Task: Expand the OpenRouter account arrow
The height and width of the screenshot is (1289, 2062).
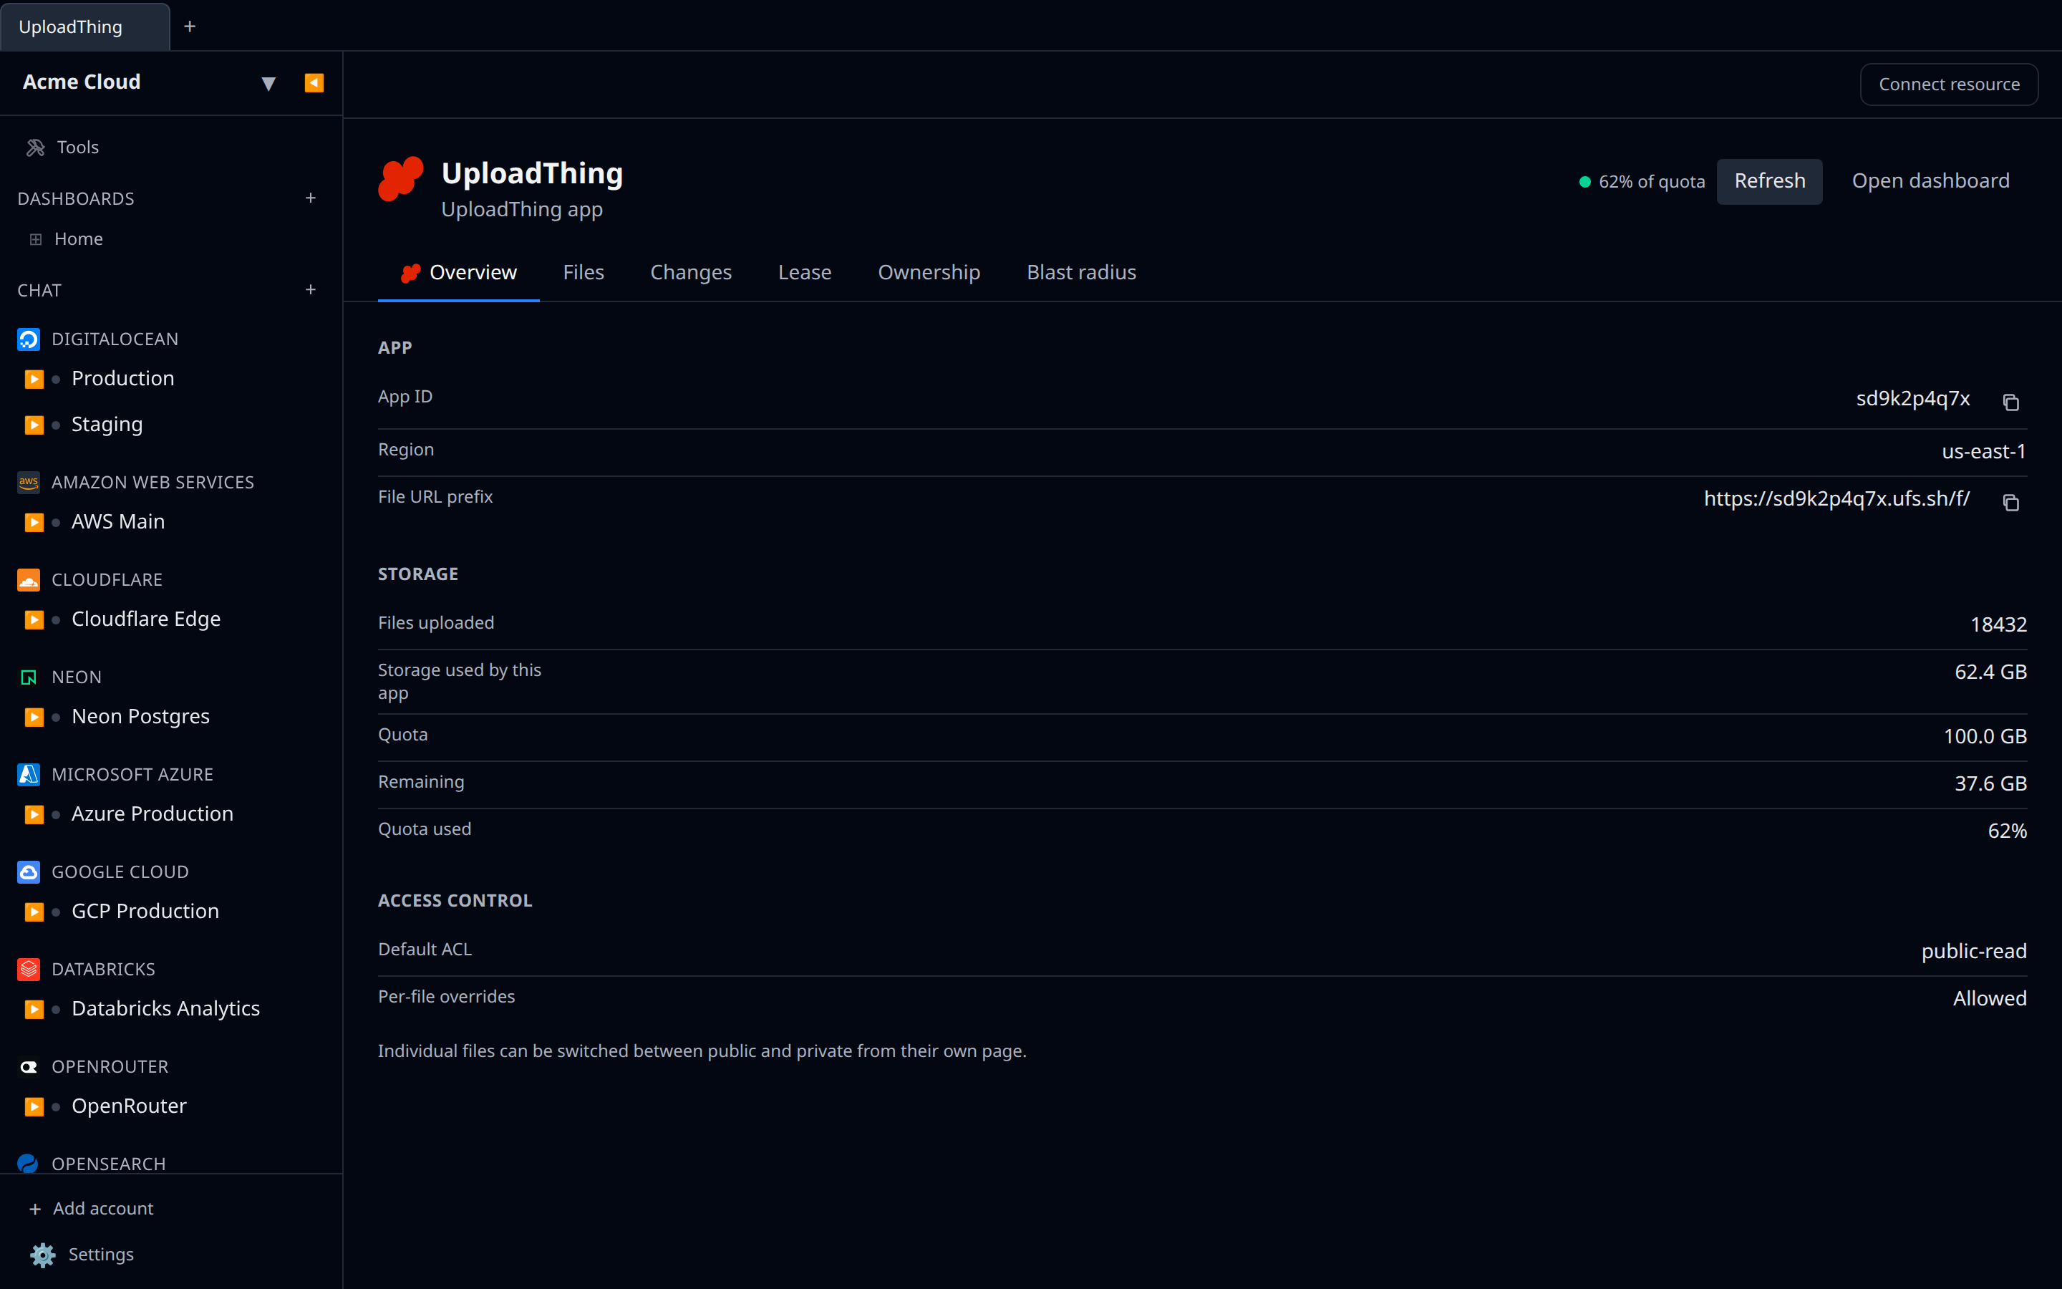Action: click(34, 1106)
